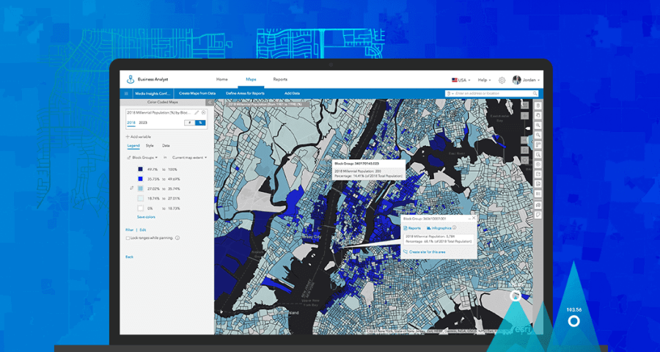Minimize the block group popup
This screenshot has height=352, width=660.
[469, 218]
